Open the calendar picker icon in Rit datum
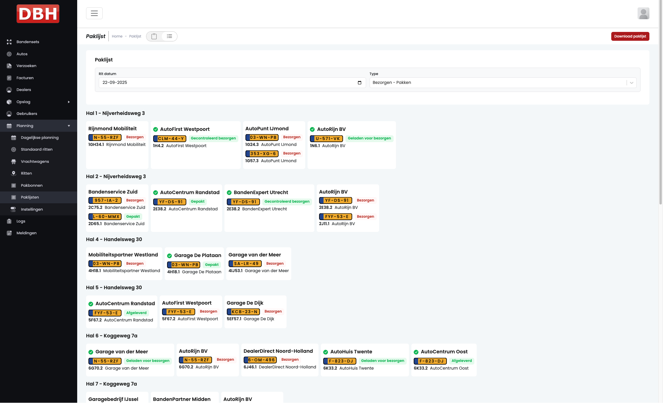The image size is (663, 403). (x=359, y=83)
